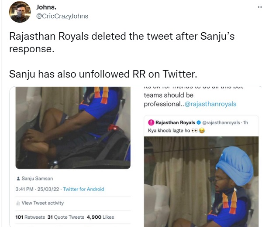Open the tweet's more options menu
This screenshot has width=262, height=227.
click(x=255, y=7)
